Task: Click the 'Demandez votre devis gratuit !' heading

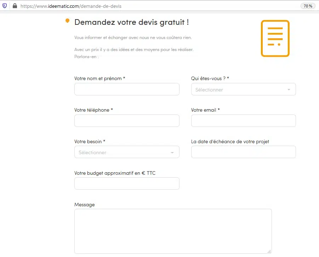Action: click(131, 22)
